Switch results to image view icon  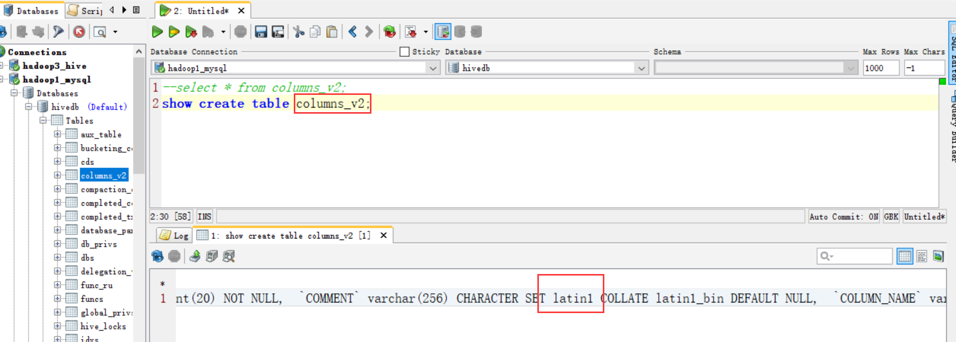(x=938, y=256)
